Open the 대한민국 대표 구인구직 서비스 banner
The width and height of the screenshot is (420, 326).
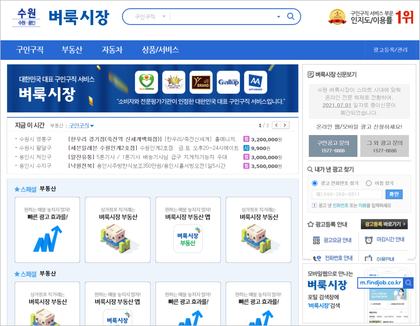pos(153,89)
